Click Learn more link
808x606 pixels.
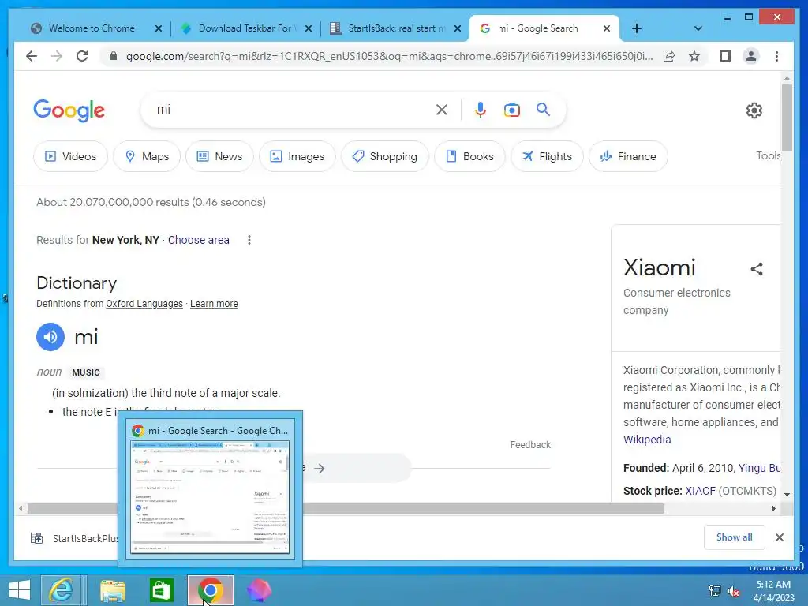(214, 304)
